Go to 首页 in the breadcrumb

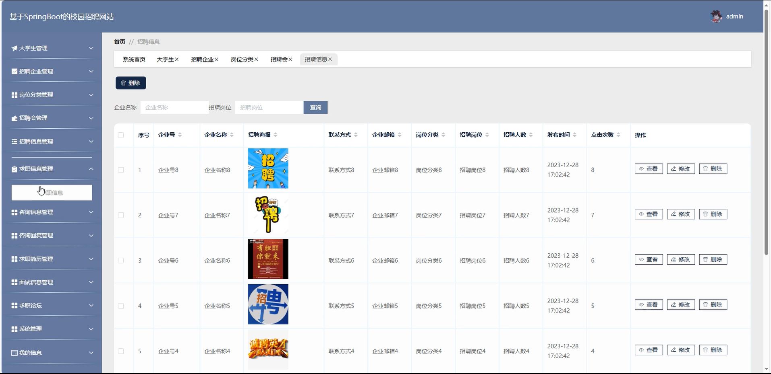(x=120, y=42)
